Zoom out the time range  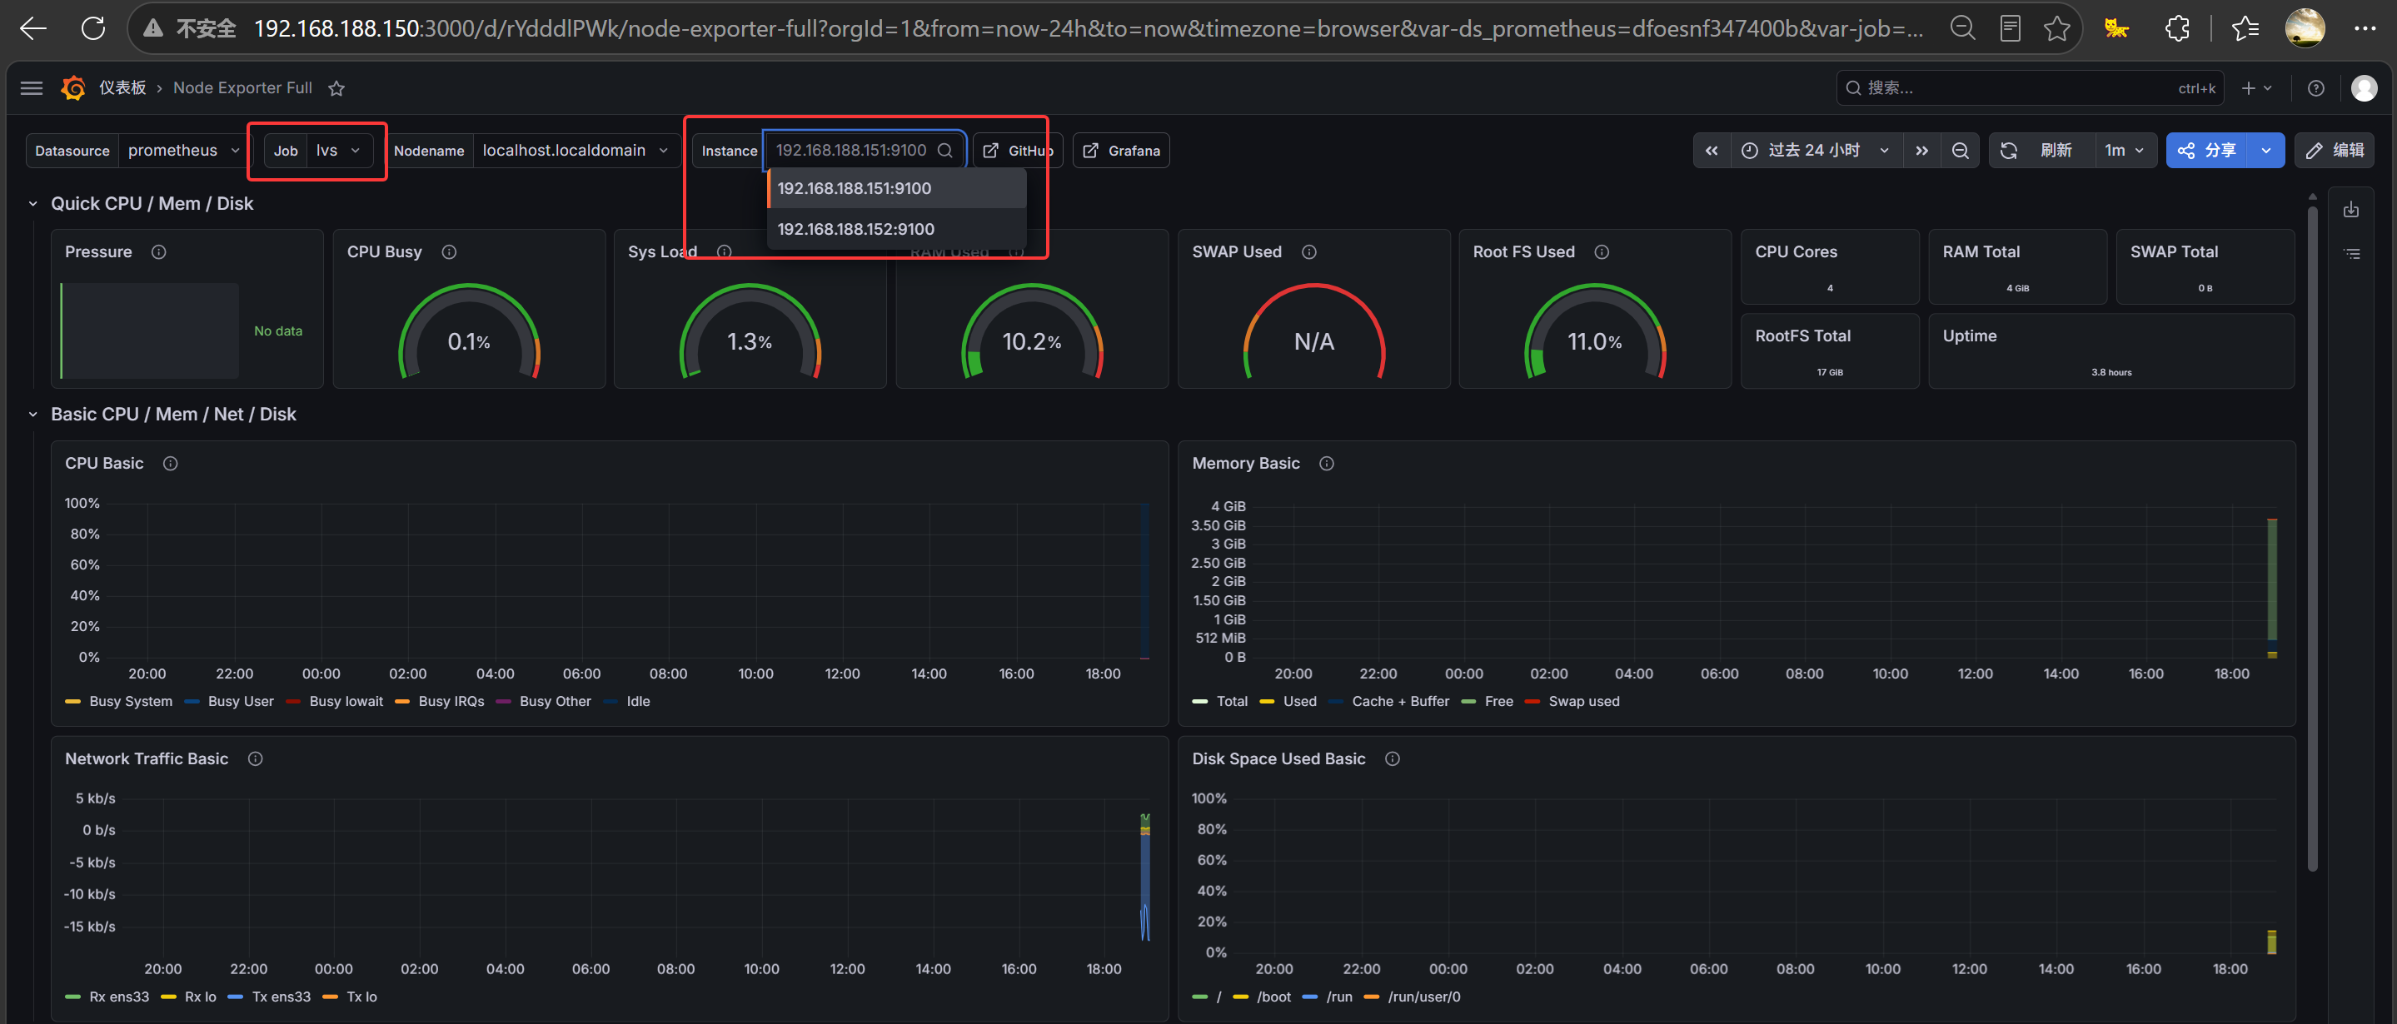[x=1960, y=151]
